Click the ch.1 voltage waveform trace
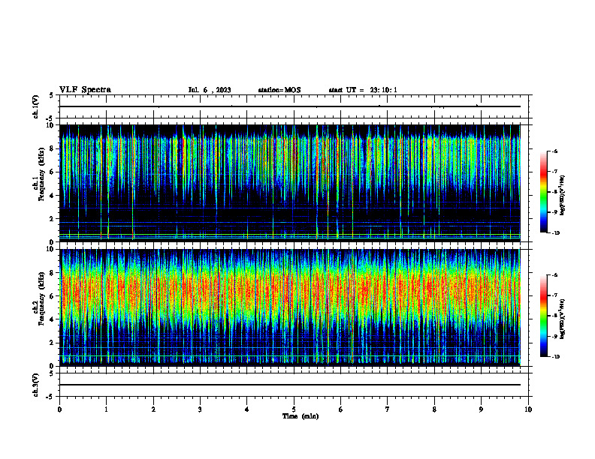 click(x=290, y=106)
